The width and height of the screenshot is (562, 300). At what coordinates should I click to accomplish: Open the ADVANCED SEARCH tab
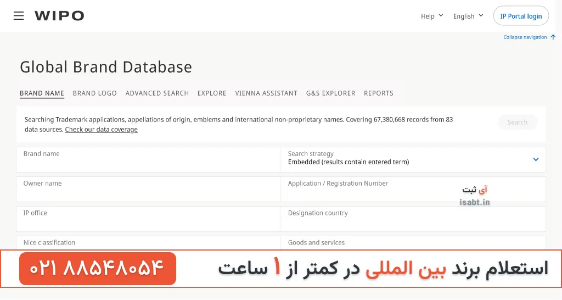click(x=157, y=93)
